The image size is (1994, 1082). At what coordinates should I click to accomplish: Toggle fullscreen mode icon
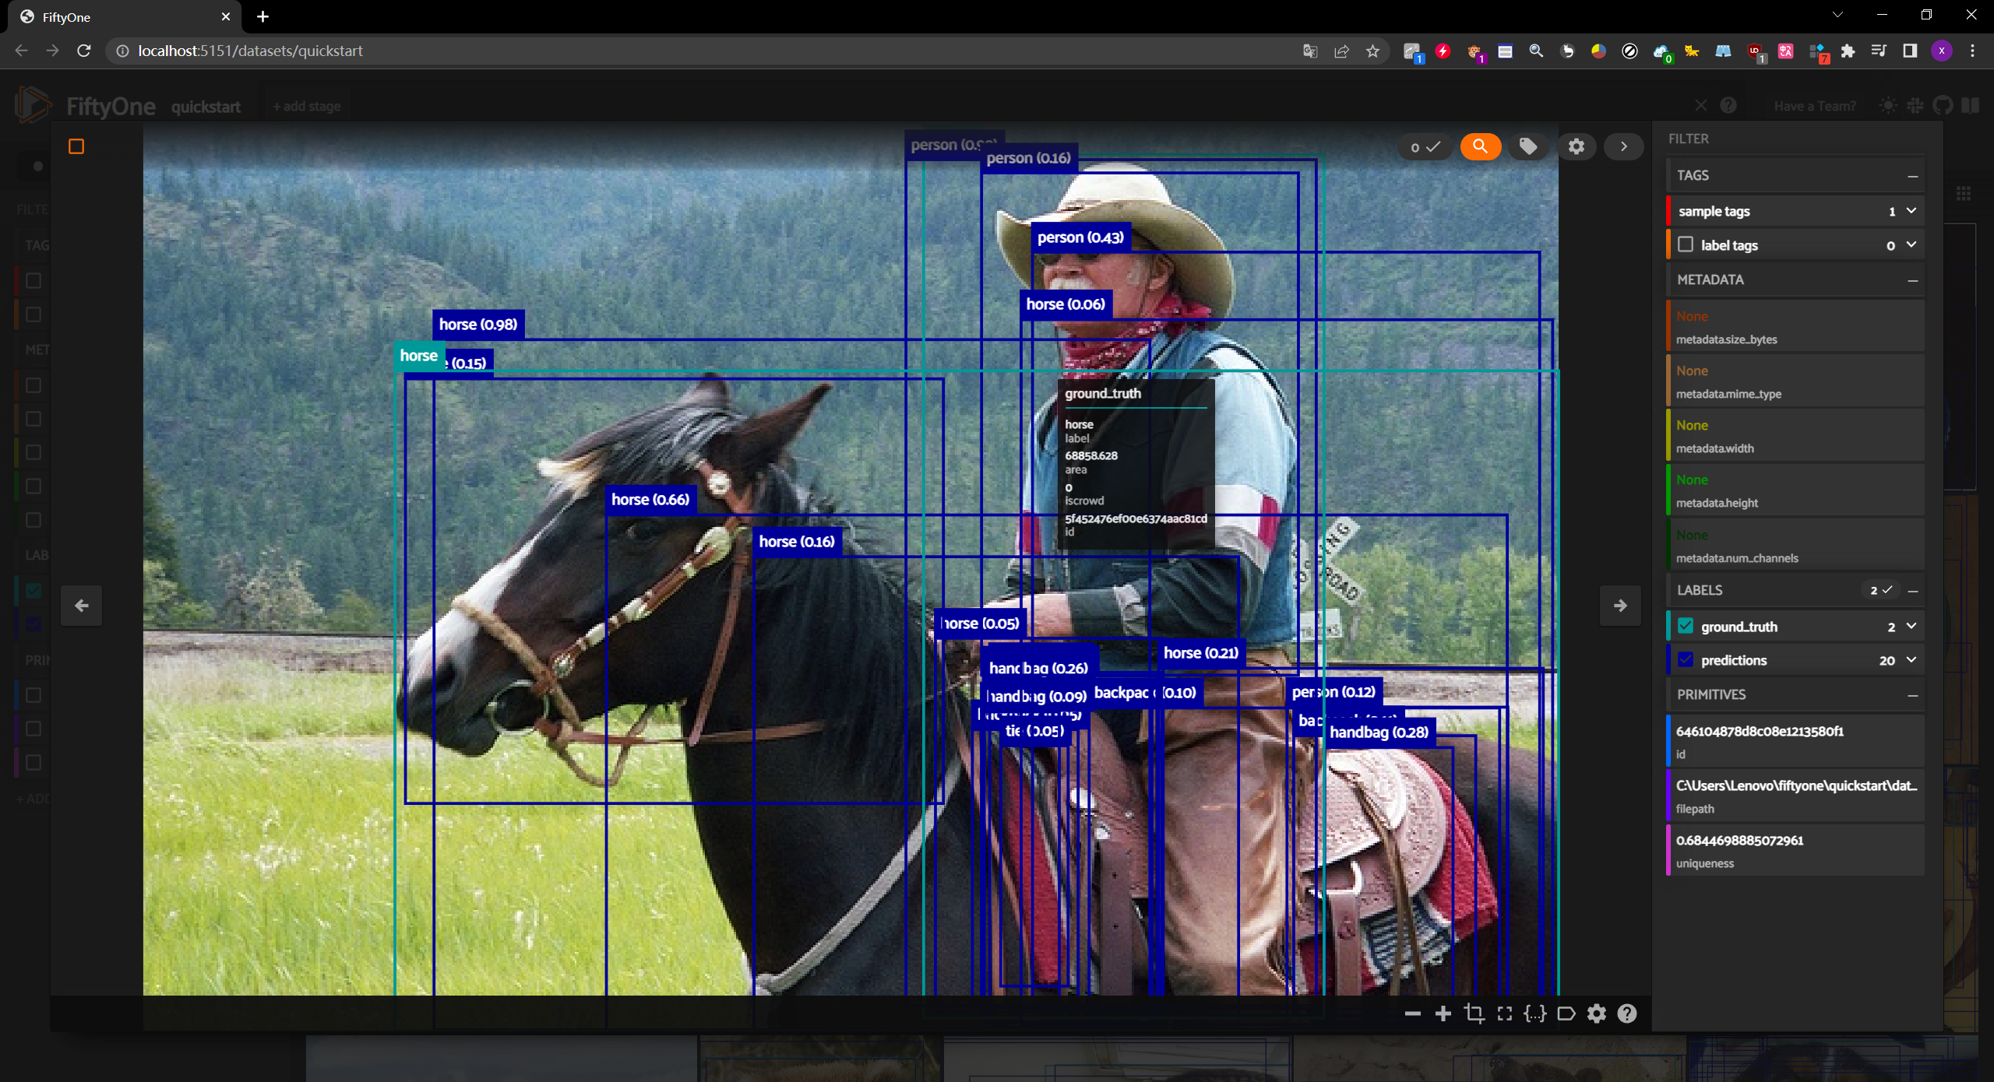tap(1505, 1013)
